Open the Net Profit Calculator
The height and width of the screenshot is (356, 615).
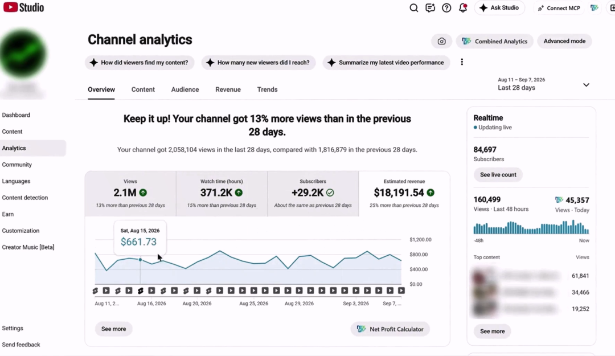[x=390, y=329]
